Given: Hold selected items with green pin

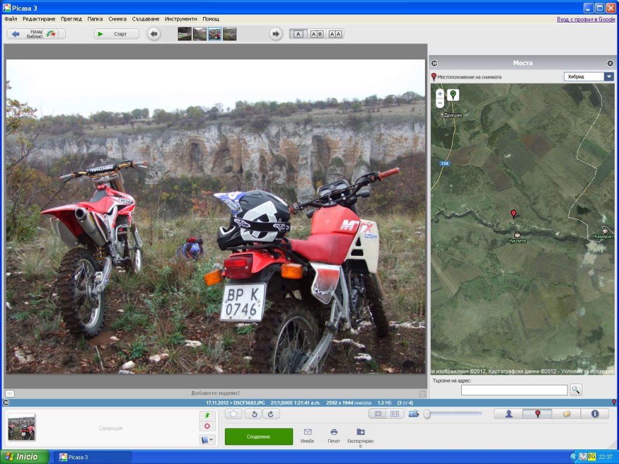Looking at the screenshot, I should point(207,416).
